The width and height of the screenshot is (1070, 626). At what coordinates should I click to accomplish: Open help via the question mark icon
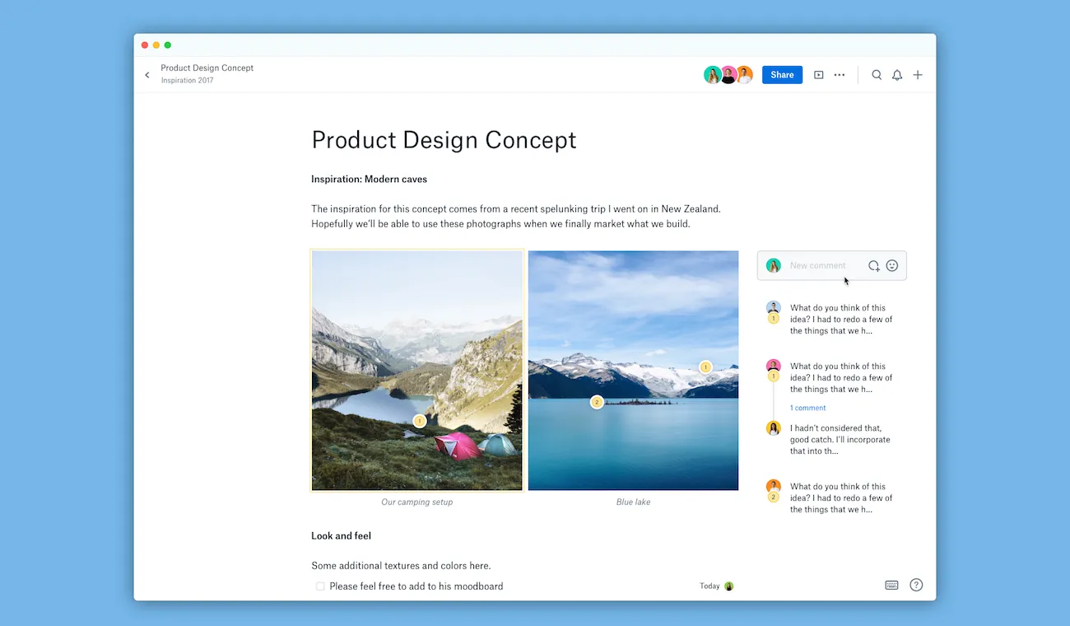916,584
